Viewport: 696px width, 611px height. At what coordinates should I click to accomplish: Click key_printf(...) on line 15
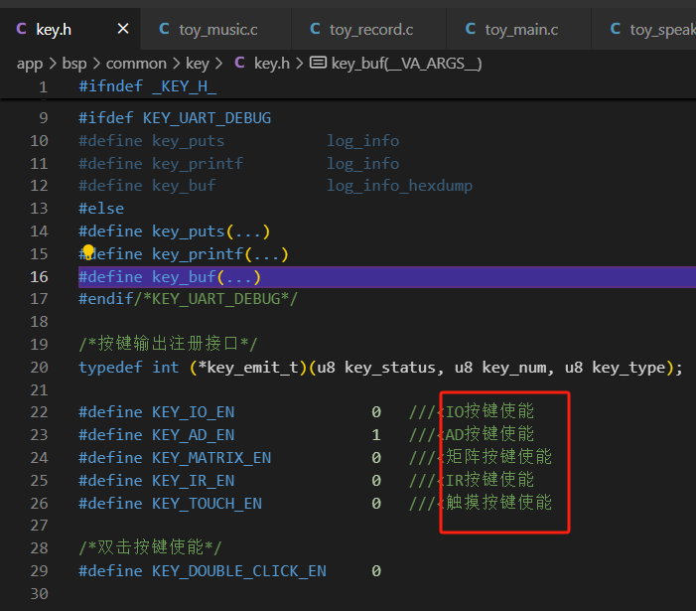220,254
